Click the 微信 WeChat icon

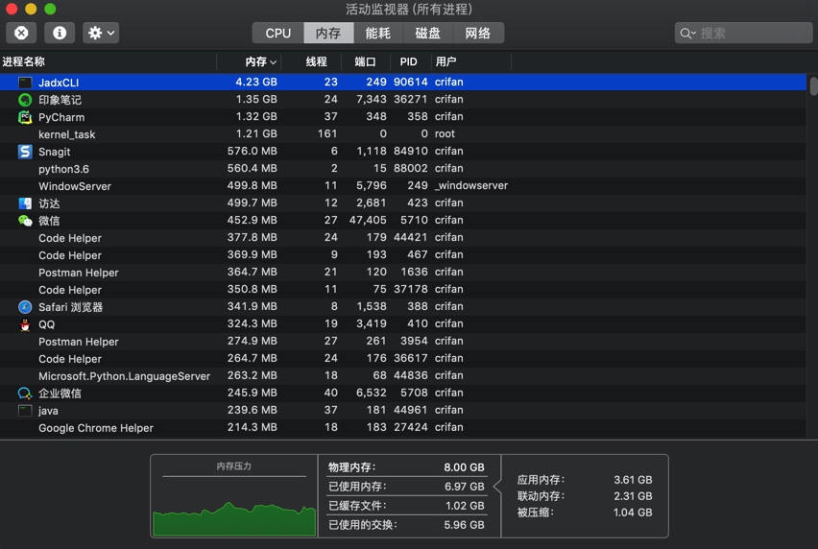[25, 221]
